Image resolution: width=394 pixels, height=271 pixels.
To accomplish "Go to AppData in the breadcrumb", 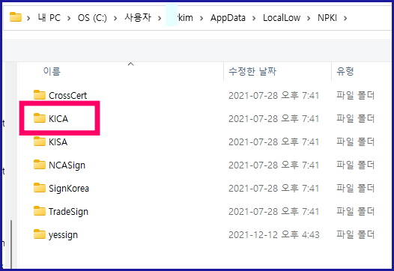I will 228,18.
